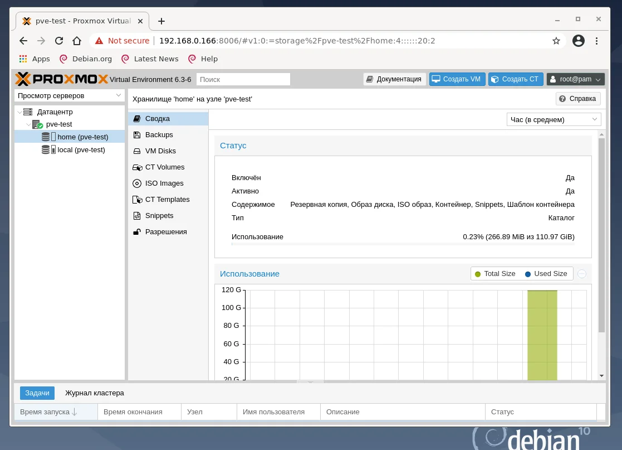Click Узел column header
The height and width of the screenshot is (450, 622).
coord(209,412)
